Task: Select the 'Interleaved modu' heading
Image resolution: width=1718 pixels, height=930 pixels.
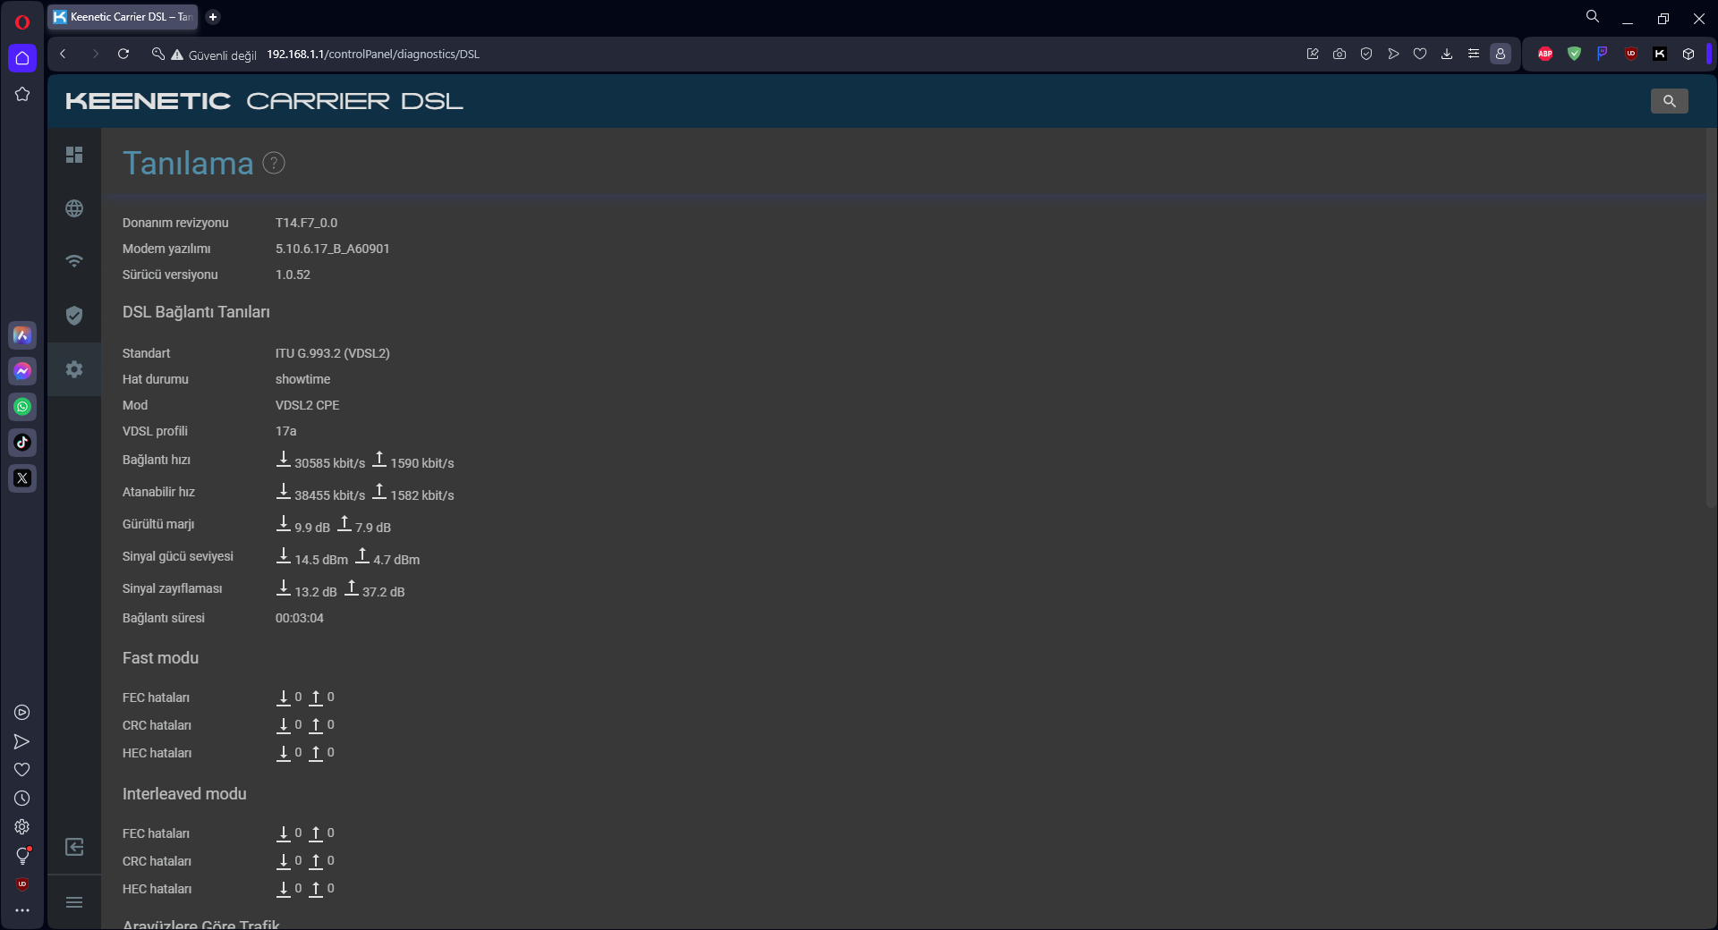Action: (184, 794)
